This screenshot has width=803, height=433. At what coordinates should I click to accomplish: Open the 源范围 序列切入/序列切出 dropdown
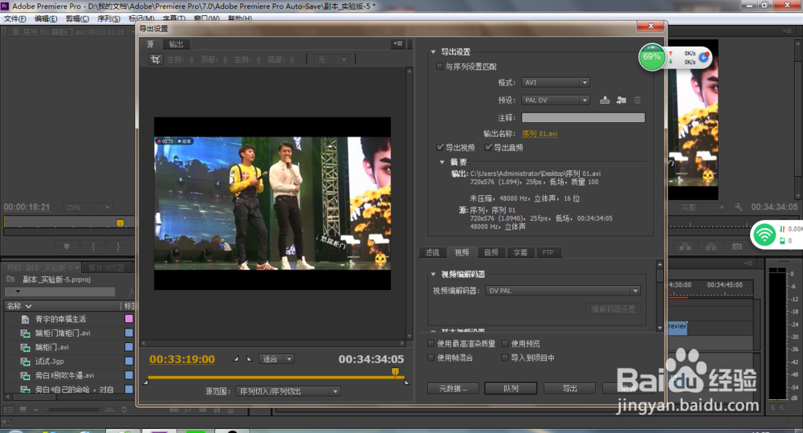tap(287, 391)
